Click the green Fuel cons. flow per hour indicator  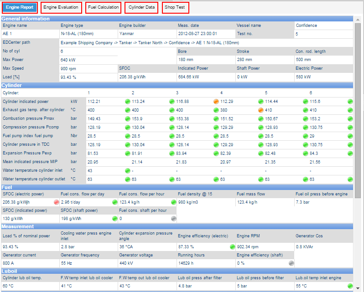pos(173,202)
